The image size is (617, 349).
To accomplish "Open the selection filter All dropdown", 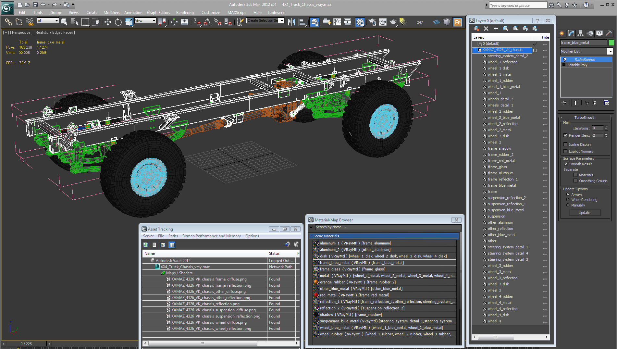I will 48,21.
